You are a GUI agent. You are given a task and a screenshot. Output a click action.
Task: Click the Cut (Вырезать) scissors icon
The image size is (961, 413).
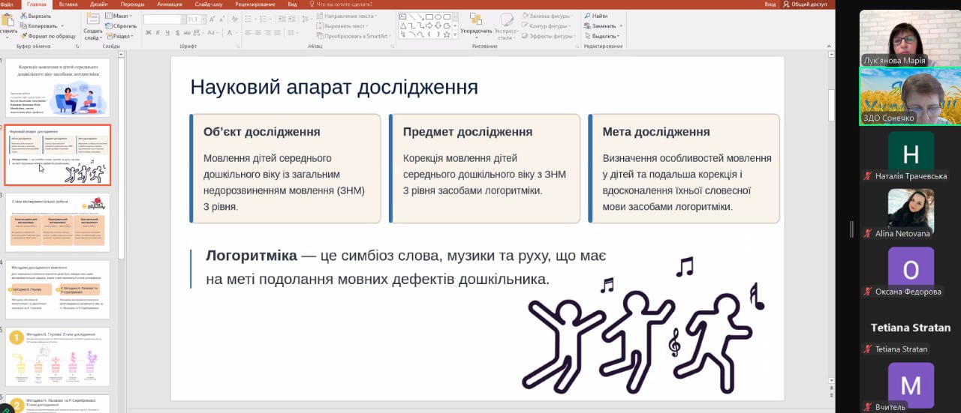pyautogui.click(x=23, y=16)
